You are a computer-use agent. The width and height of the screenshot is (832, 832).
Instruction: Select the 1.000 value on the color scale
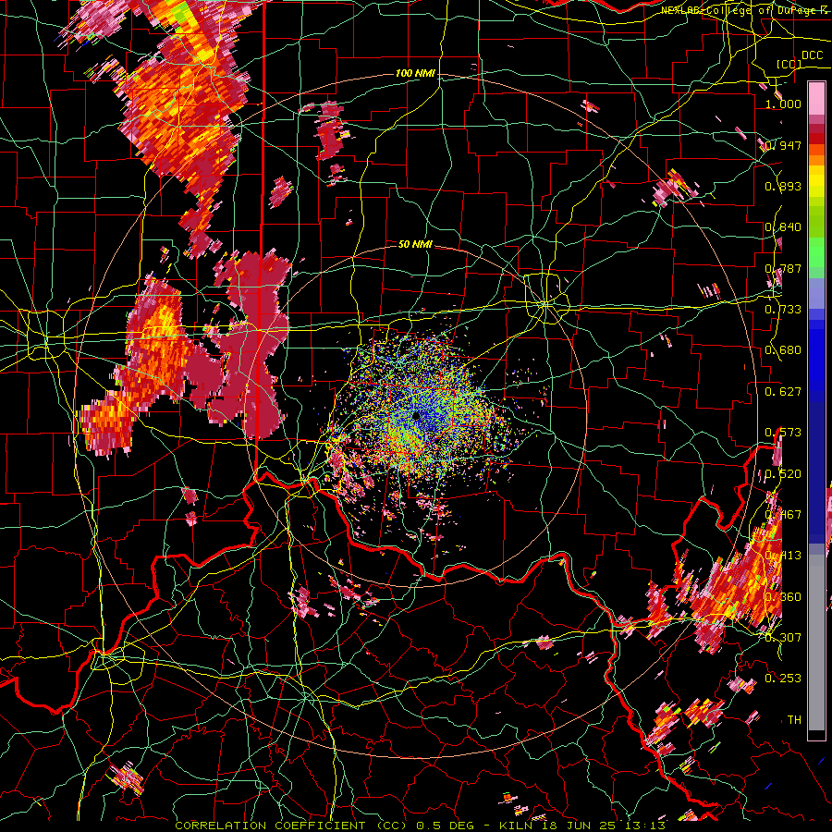783,104
